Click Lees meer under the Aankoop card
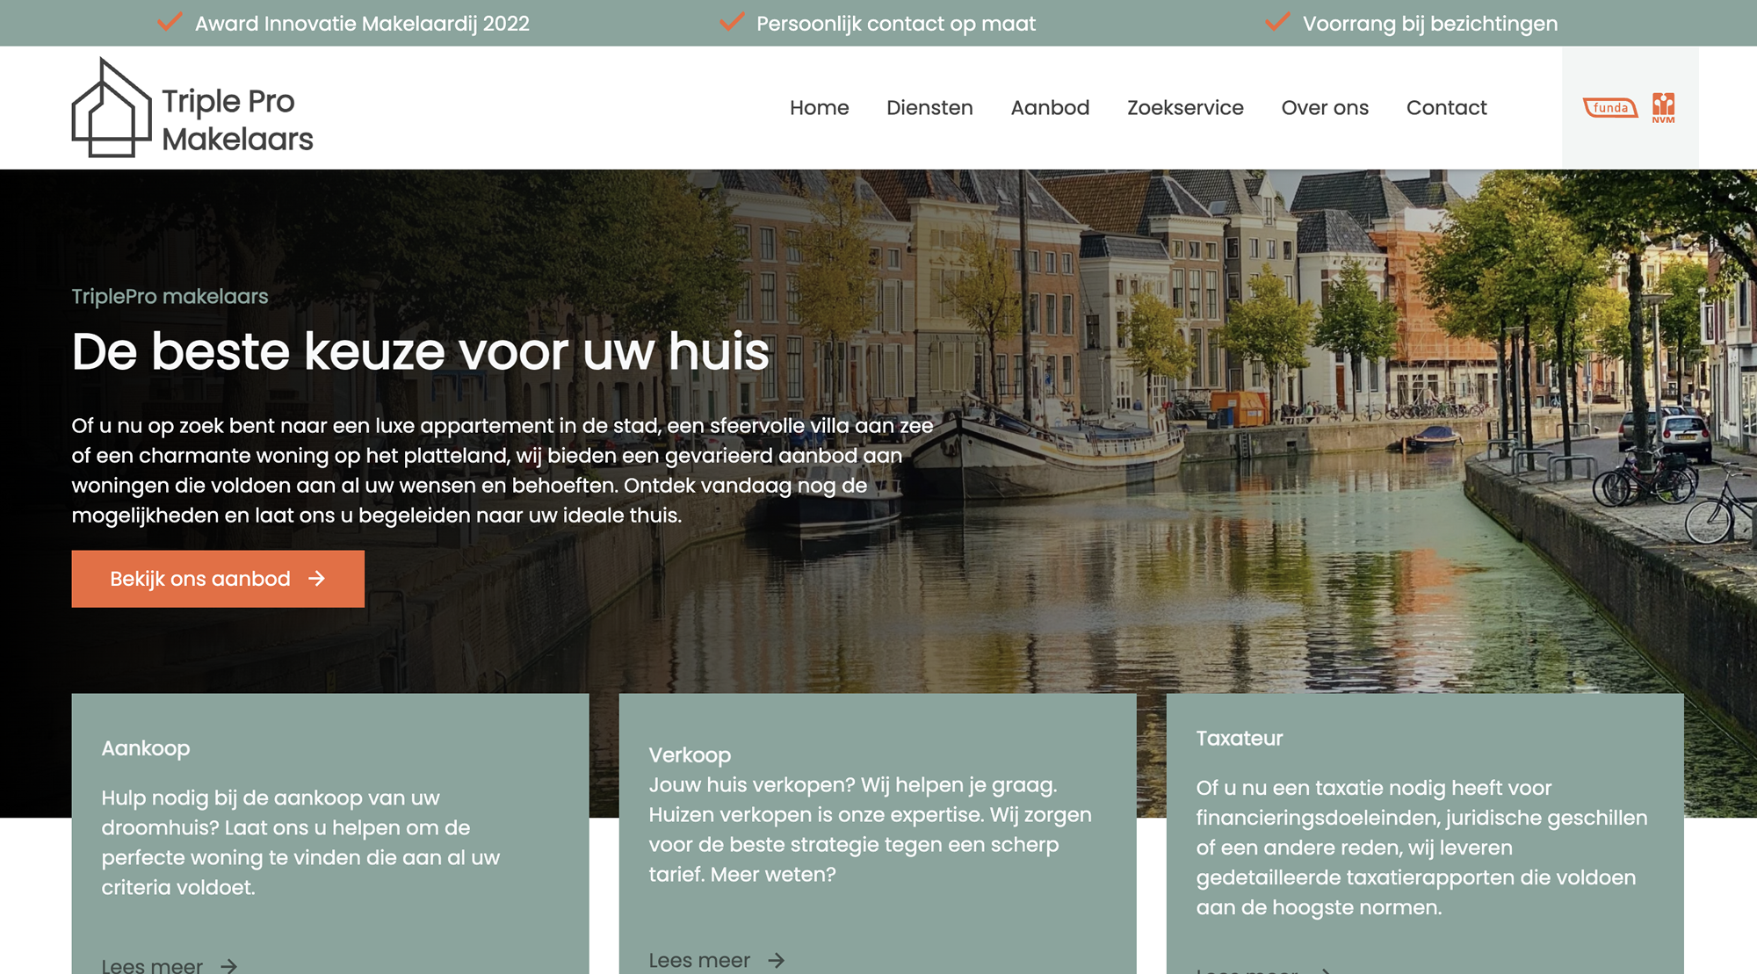This screenshot has width=1757, height=974. tap(151, 966)
